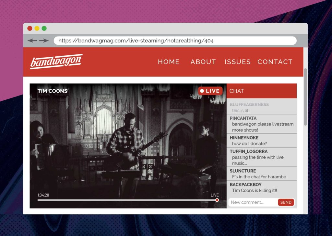This screenshot has height=236, width=332.
Task: Click the green maximize window dot
Action: 44,28
